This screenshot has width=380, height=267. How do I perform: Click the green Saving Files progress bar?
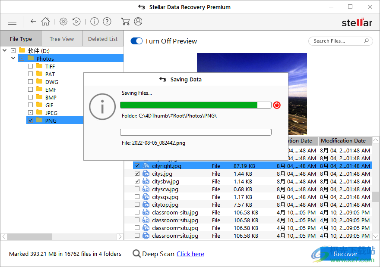pos(196,105)
